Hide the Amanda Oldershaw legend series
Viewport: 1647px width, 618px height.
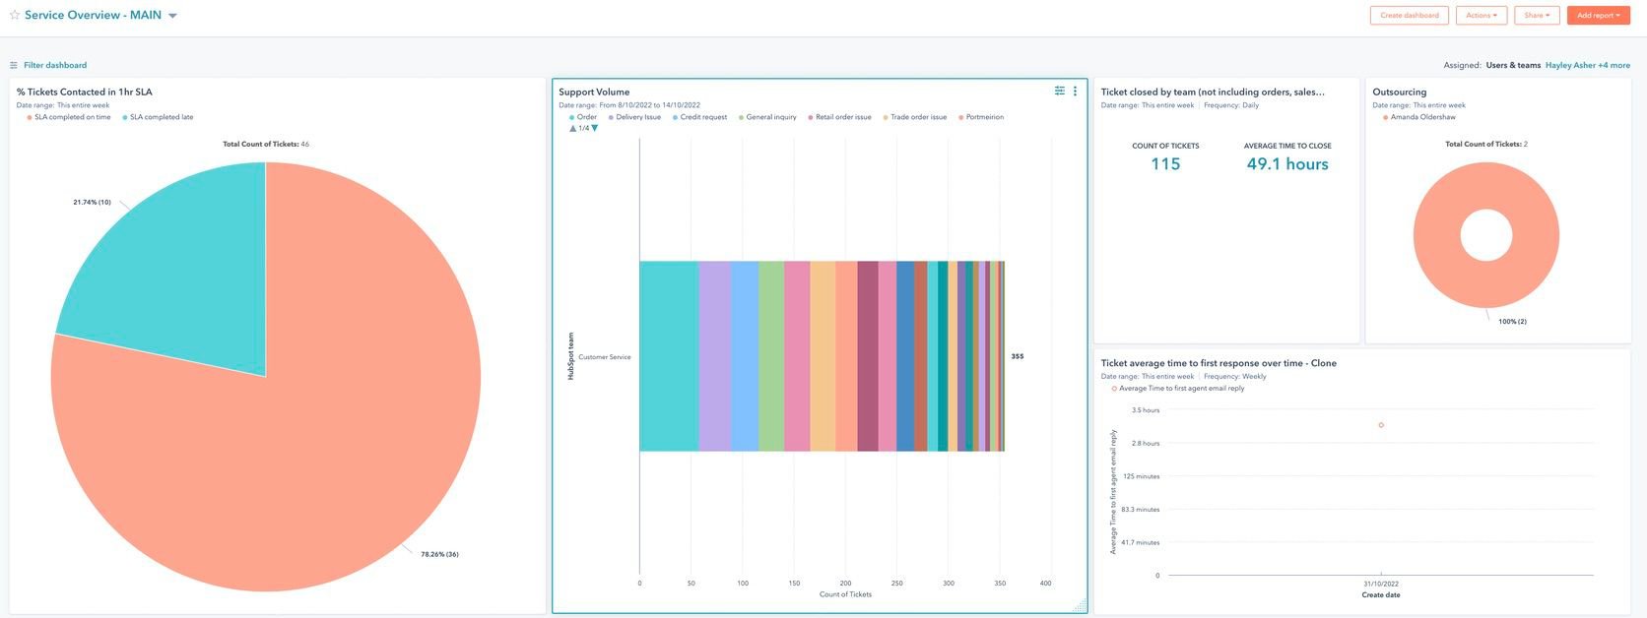pos(1422,117)
